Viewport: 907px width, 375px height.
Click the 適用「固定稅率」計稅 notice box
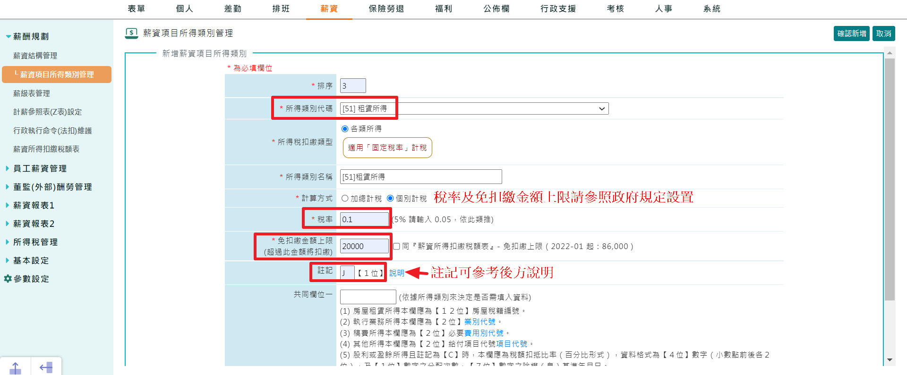coord(387,148)
